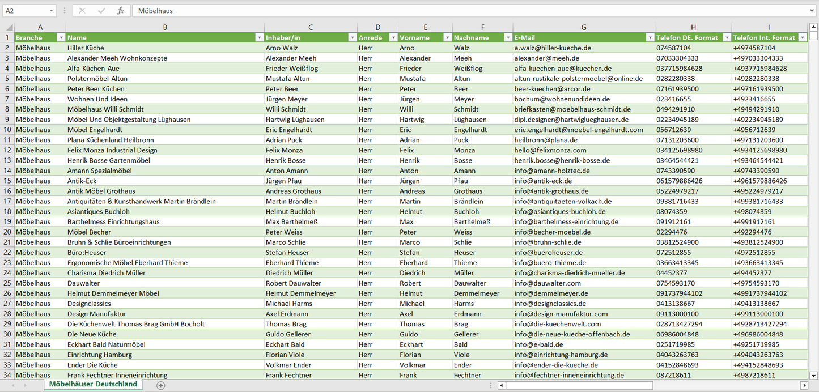Add a new sheet with plus icon
Image resolution: width=819 pixels, height=392 pixels.
161,385
